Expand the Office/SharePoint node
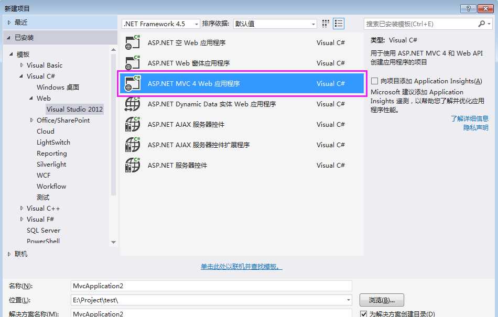 point(31,121)
